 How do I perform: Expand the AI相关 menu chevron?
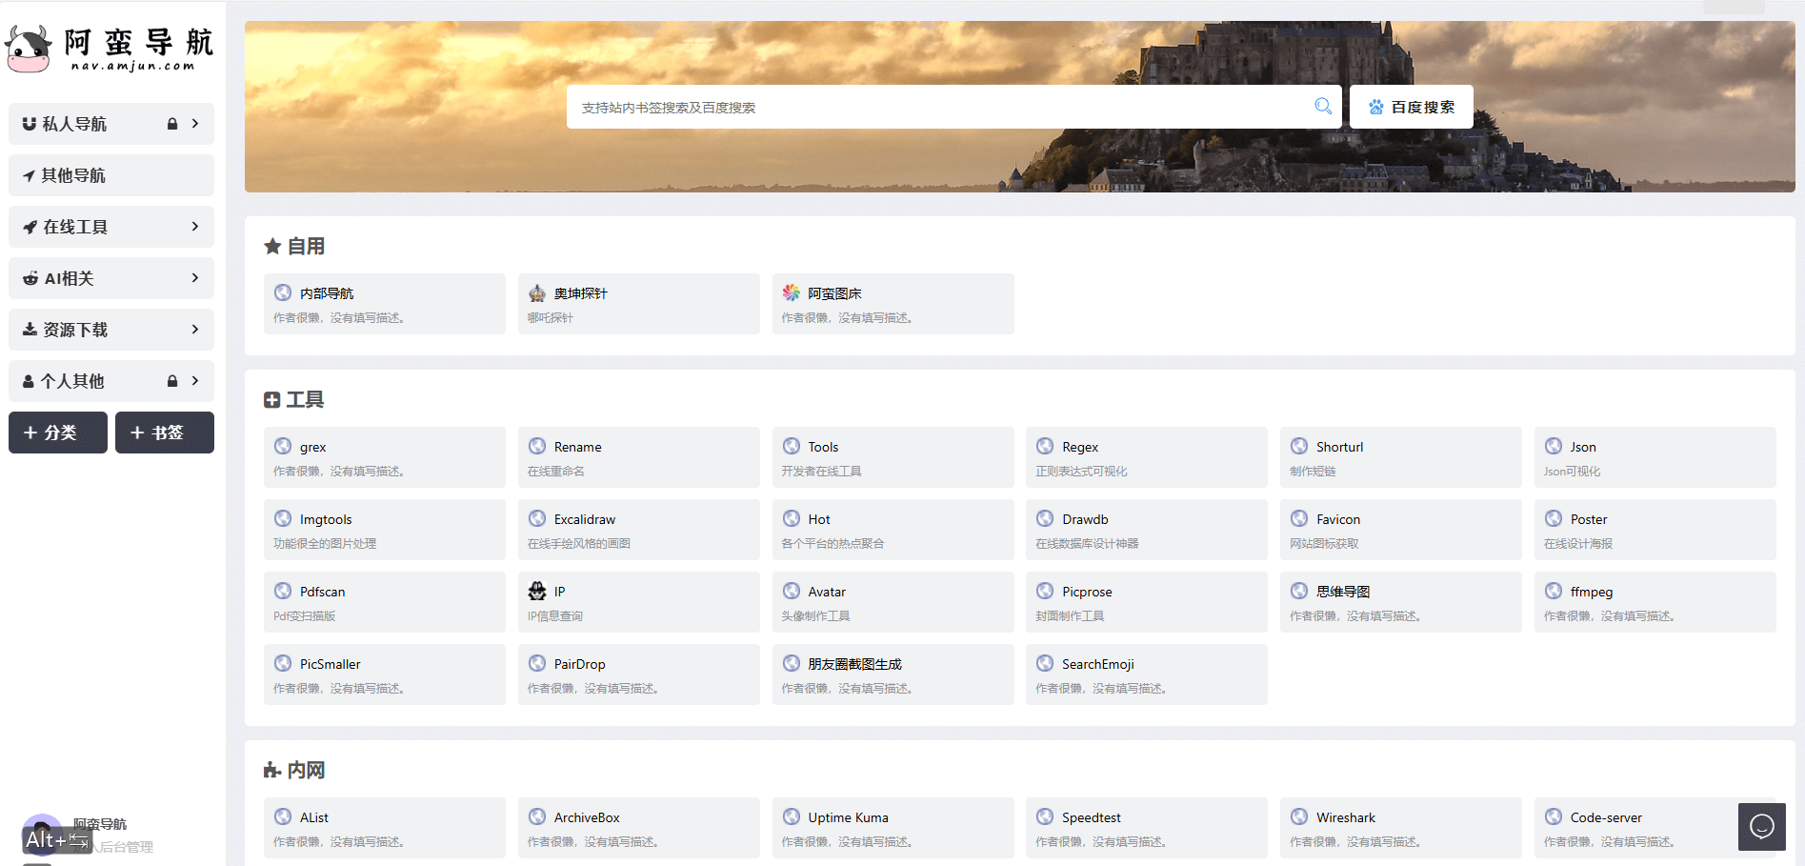195,278
